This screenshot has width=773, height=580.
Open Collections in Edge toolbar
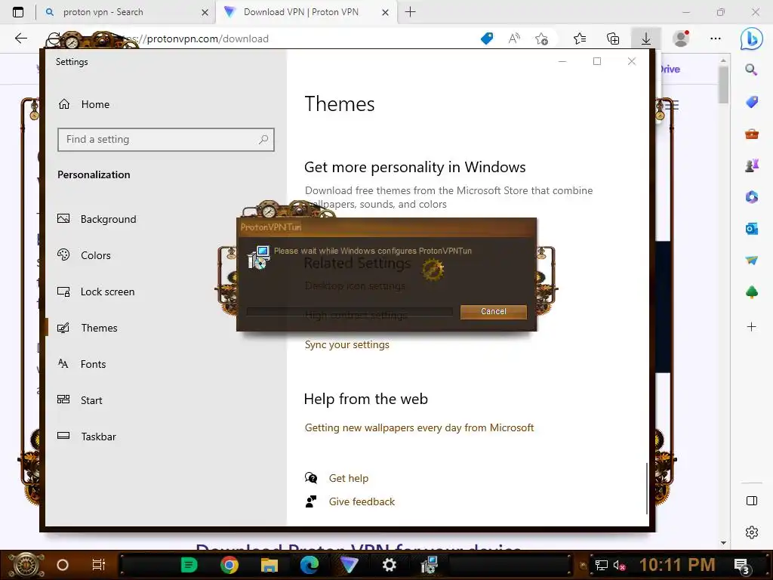[x=613, y=39]
